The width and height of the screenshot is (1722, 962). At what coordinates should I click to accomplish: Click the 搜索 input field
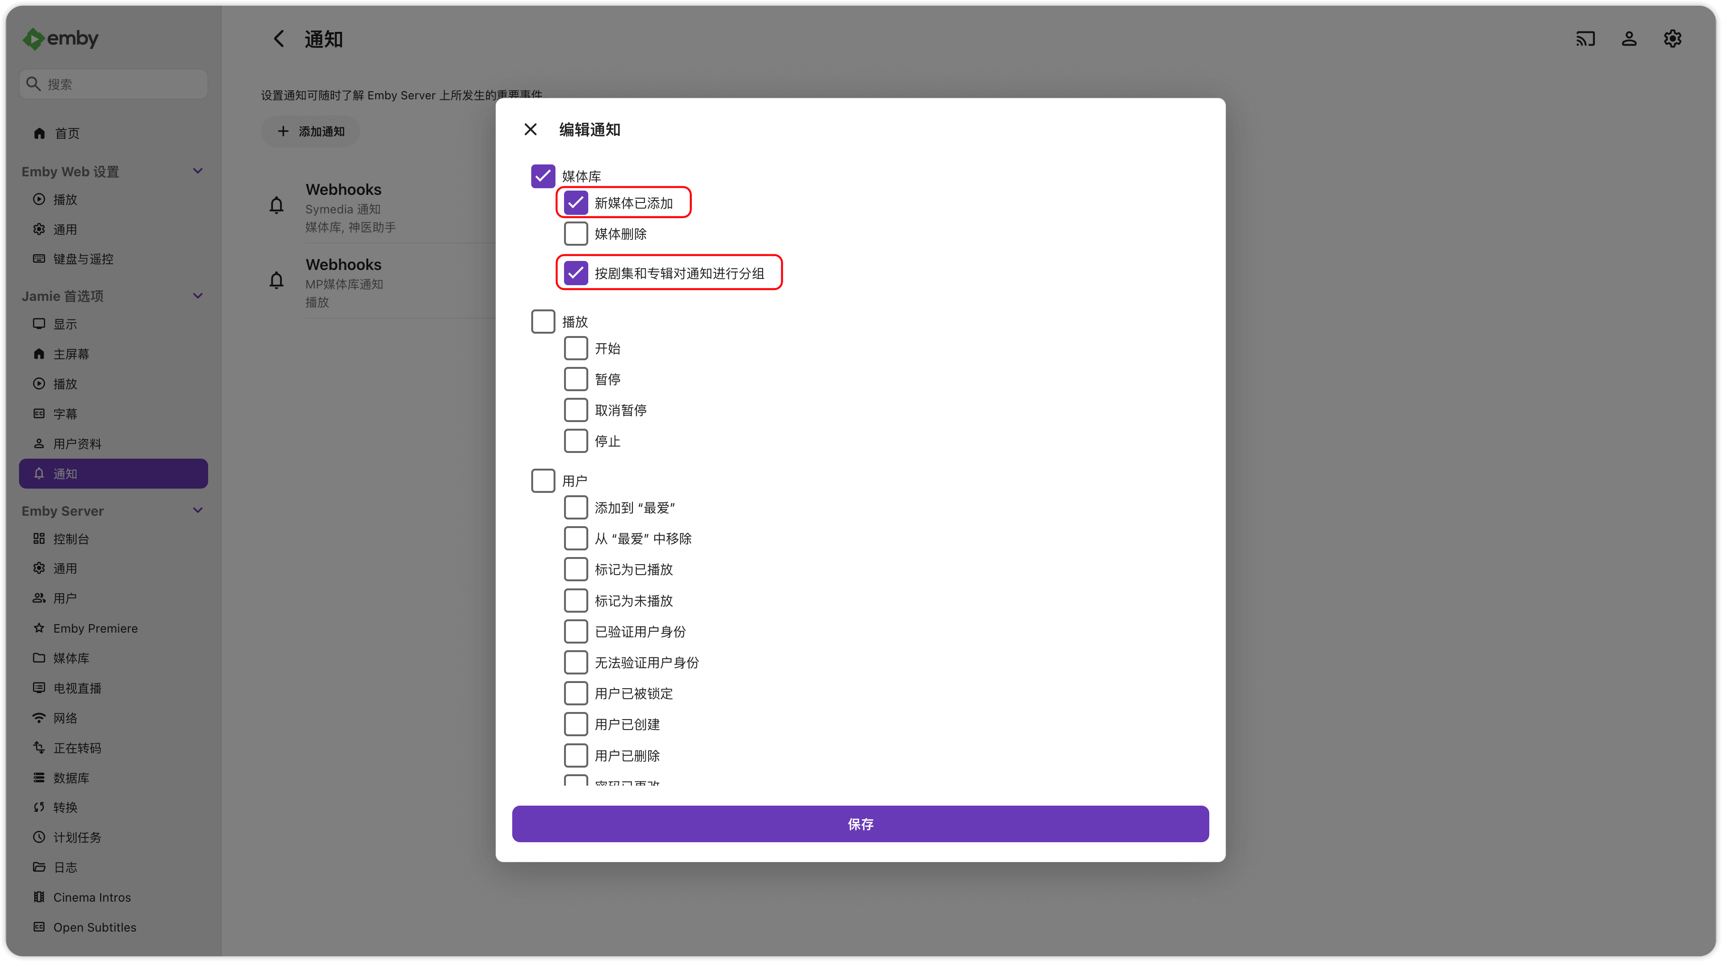click(114, 84)
